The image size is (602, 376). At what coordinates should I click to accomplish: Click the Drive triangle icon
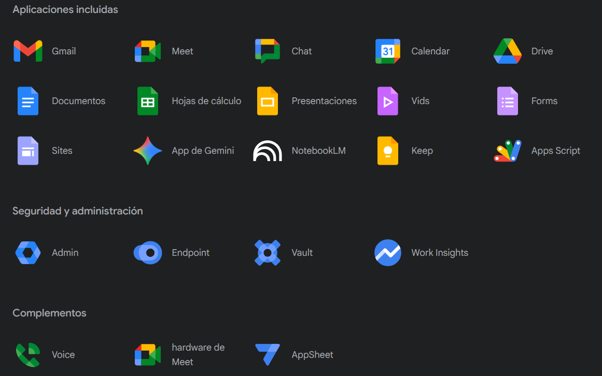click(x=507, y=51)
